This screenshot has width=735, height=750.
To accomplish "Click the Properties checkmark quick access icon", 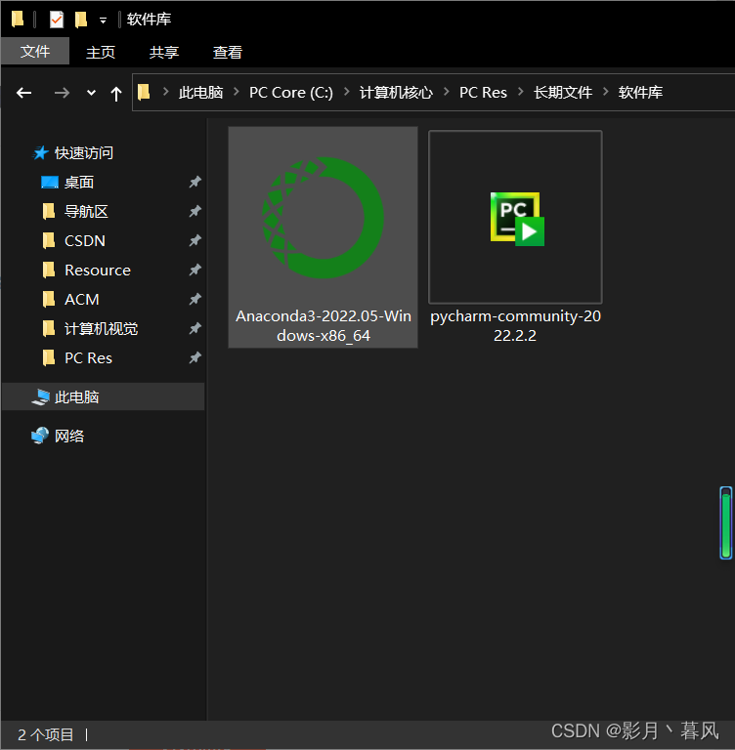I will pos(57,20).
